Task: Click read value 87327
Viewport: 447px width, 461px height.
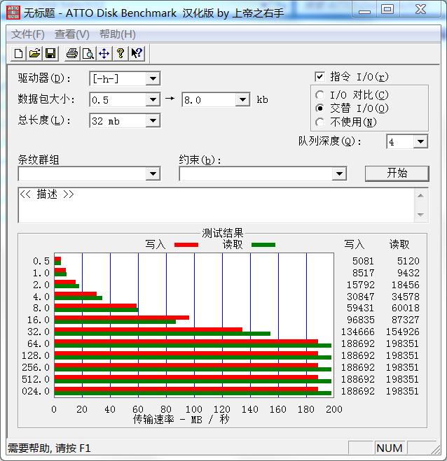Action: (x=405, y=320)
